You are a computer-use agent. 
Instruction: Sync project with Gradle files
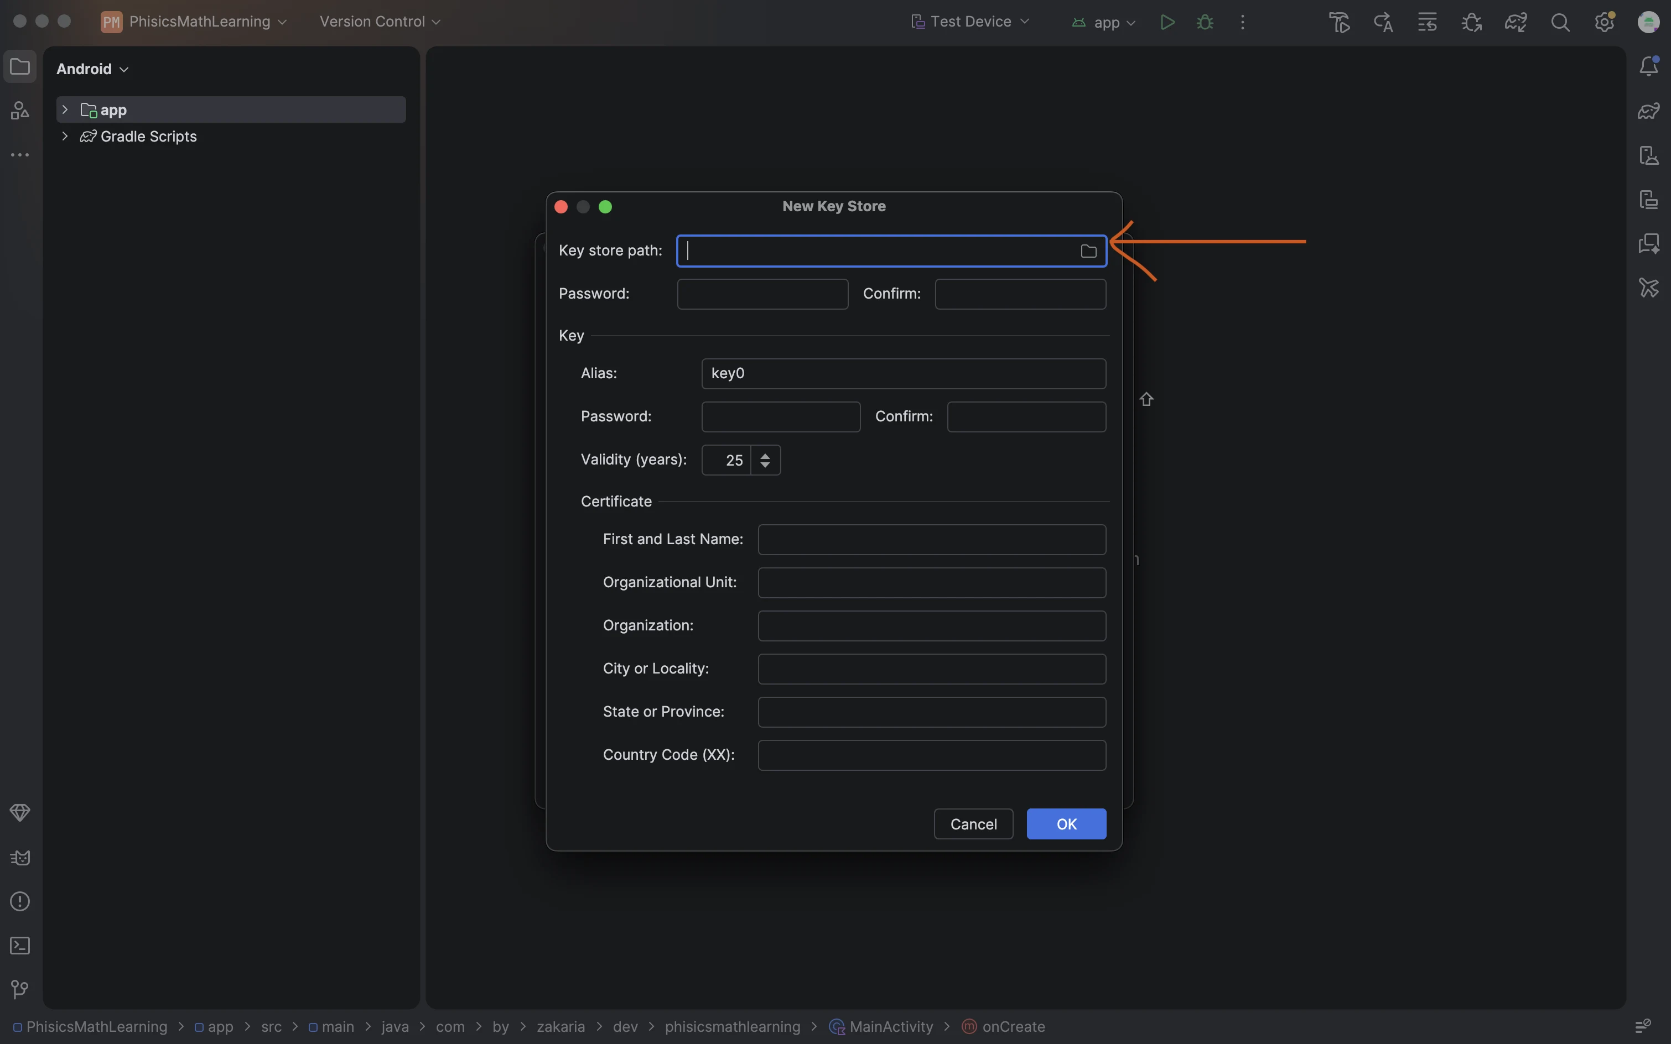tap(1516, 22)
